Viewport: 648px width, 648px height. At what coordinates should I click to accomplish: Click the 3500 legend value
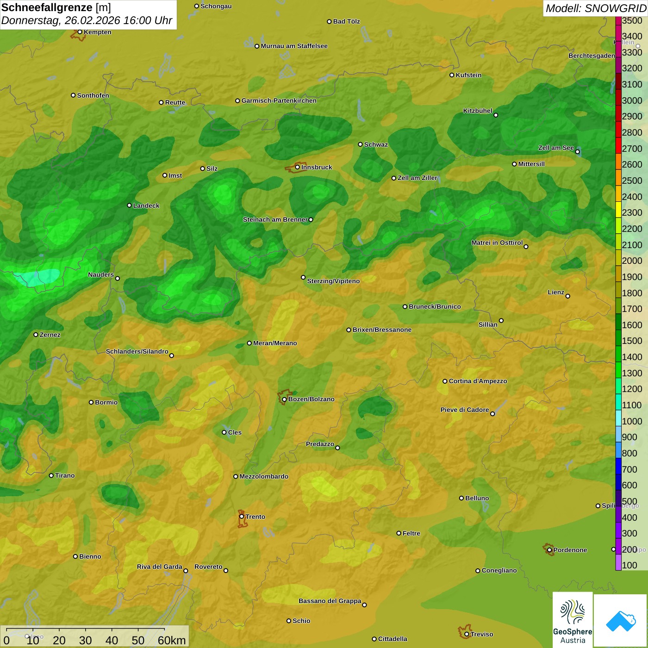coord(632,20)
